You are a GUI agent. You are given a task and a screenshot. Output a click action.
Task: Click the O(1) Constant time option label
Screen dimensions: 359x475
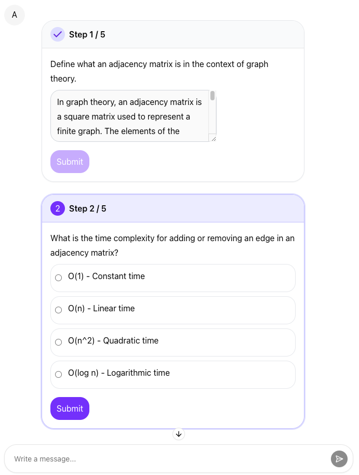107,276
